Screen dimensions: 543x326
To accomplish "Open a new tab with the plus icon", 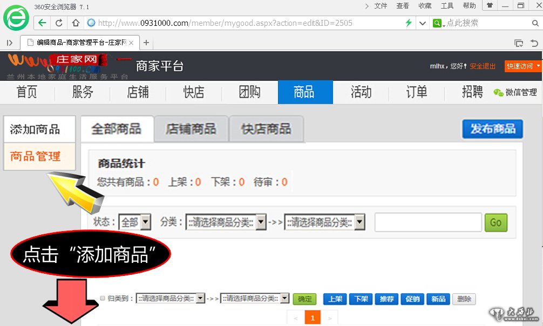I will pos(146,43).
